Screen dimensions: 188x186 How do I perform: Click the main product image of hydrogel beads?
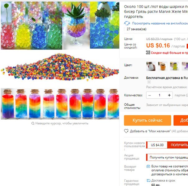60,60
